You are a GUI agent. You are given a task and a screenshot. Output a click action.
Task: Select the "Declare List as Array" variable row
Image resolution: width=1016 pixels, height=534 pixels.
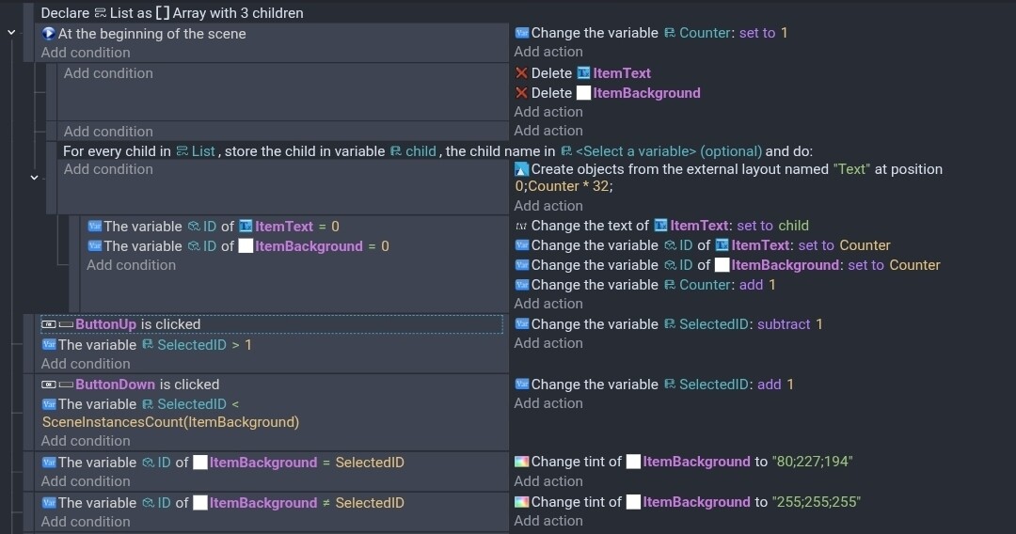[x=172, y=13]
